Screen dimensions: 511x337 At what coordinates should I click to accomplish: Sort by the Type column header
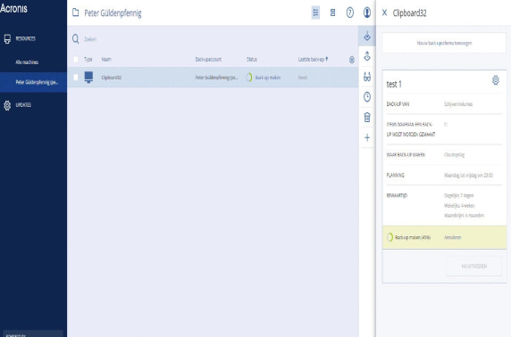click(x=88, y=59)
